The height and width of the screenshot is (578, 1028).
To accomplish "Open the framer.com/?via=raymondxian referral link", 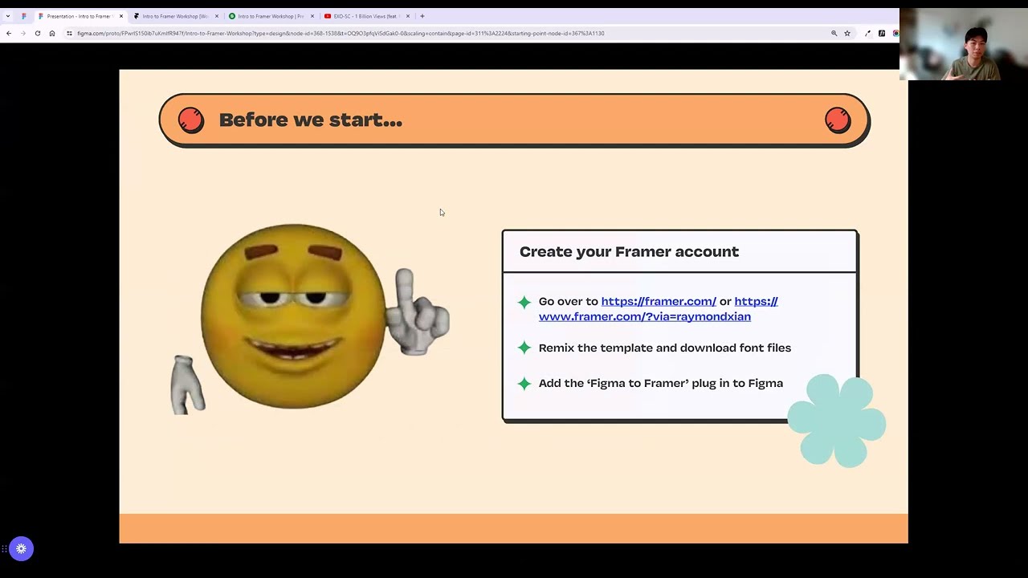I will 645,316.
